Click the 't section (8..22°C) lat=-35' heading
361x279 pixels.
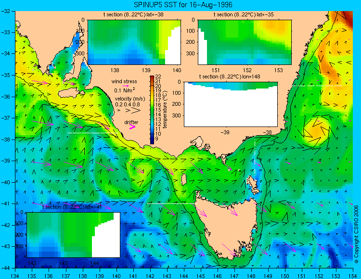point(244,14)
